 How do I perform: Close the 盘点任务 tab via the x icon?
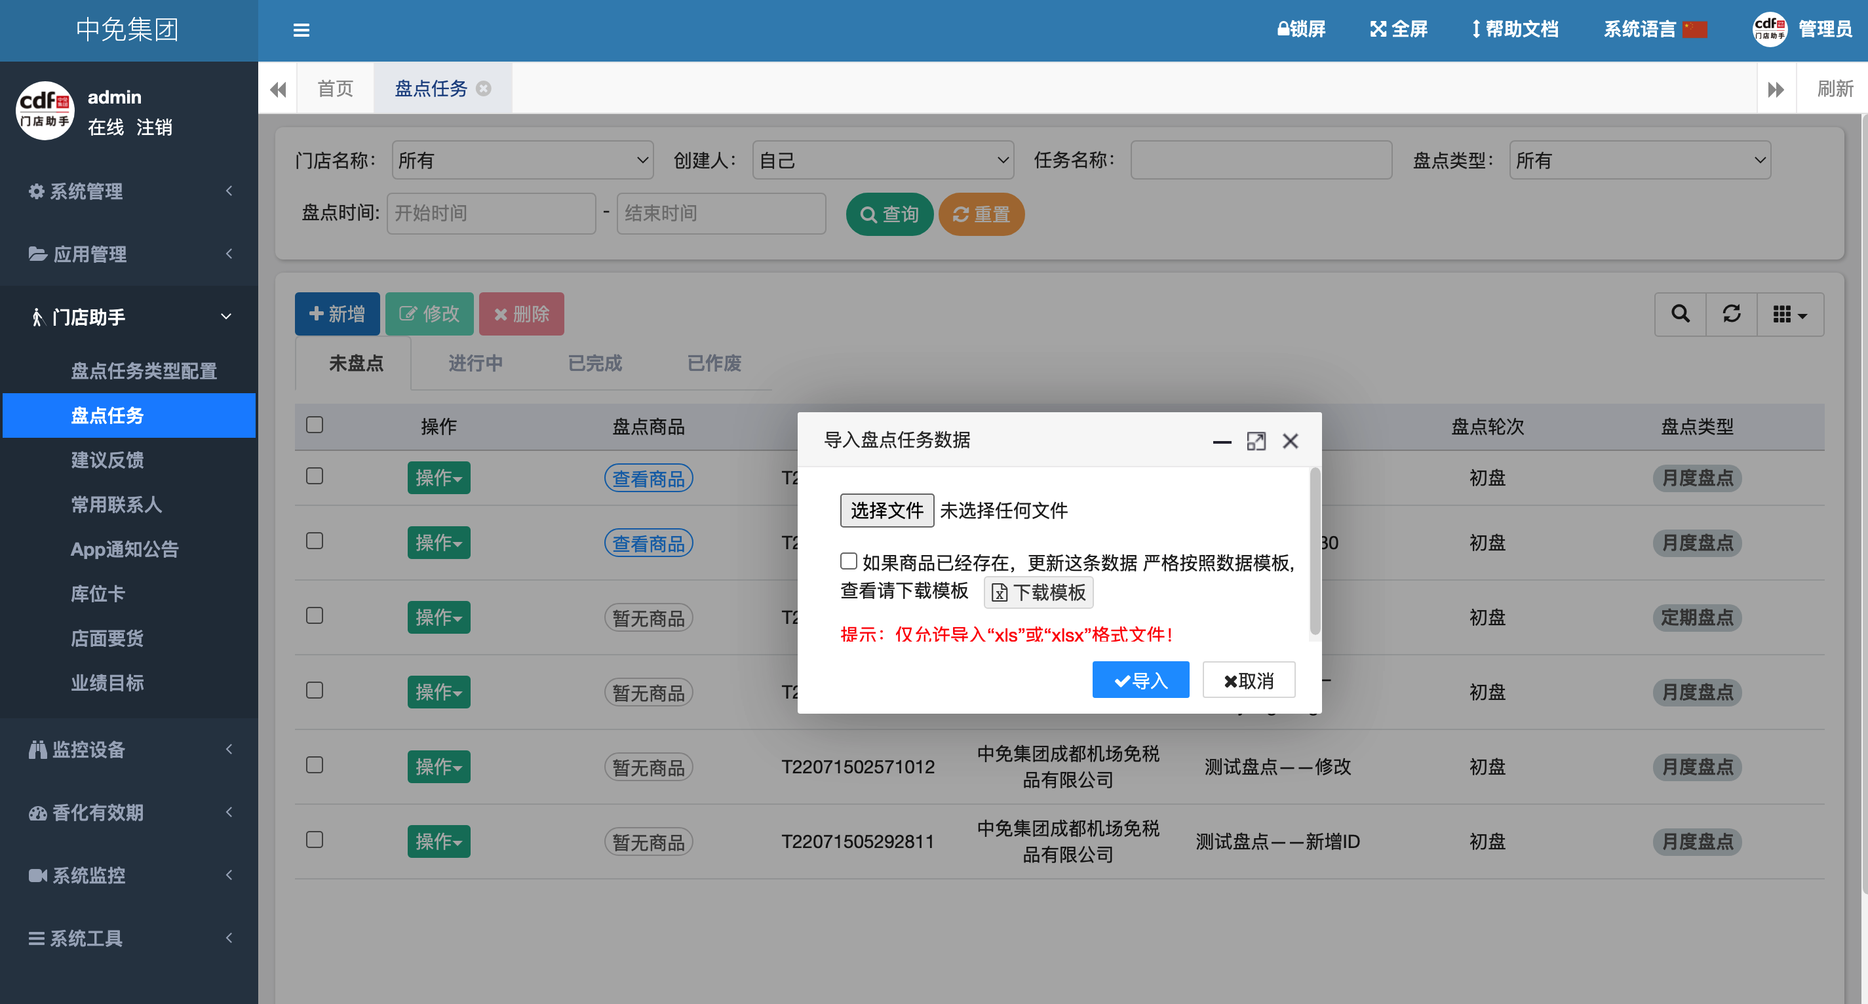coord(484,88)
